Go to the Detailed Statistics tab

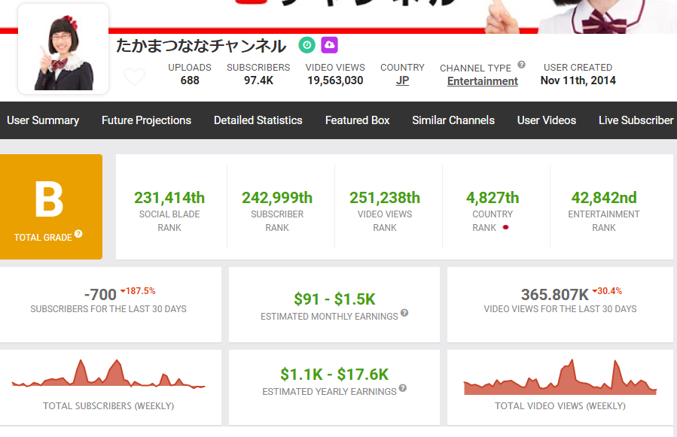click(258, 120)
